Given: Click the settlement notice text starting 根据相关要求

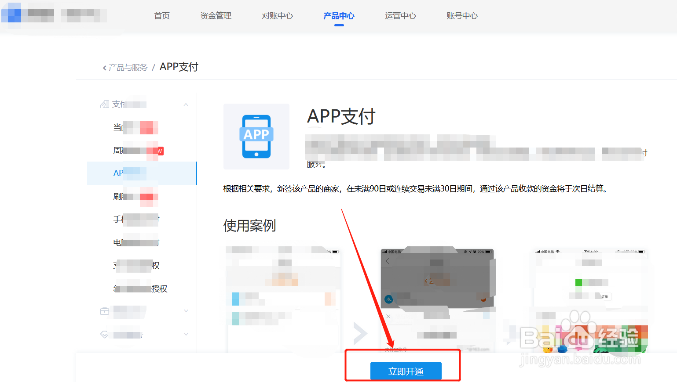Looking at the screenshot, I should point(415,189).
